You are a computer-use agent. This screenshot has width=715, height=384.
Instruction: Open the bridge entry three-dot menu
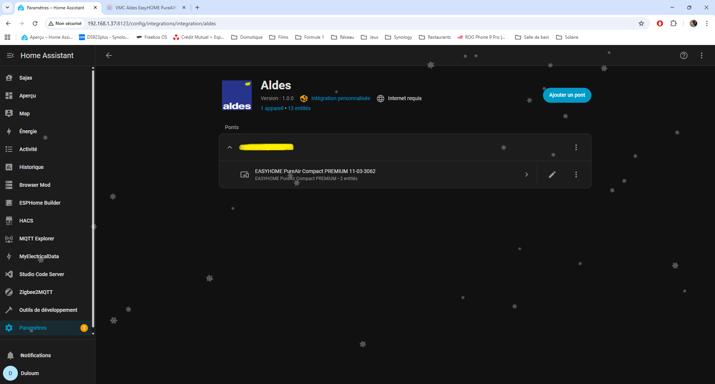(576, 147)
